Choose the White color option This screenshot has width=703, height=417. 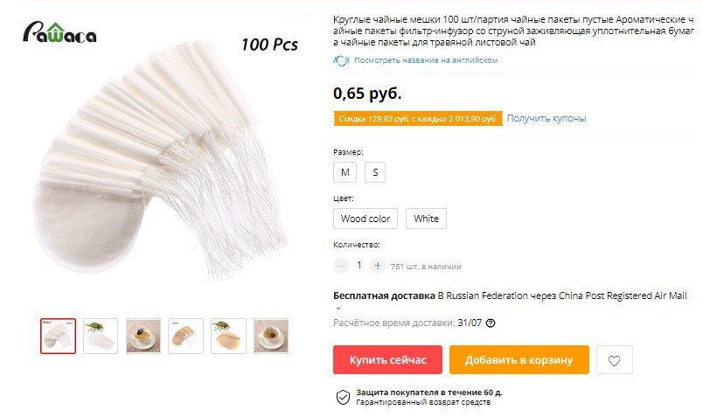click(426, 219)
